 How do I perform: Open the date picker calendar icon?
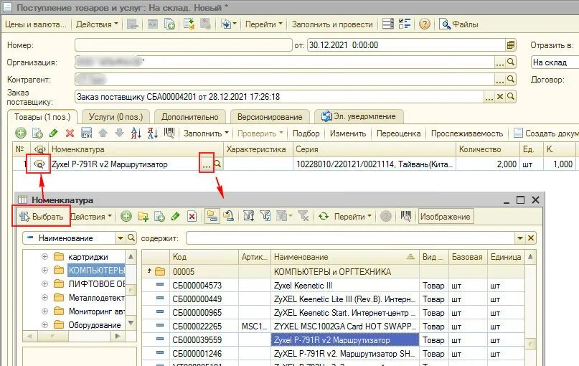coord(510,45)
